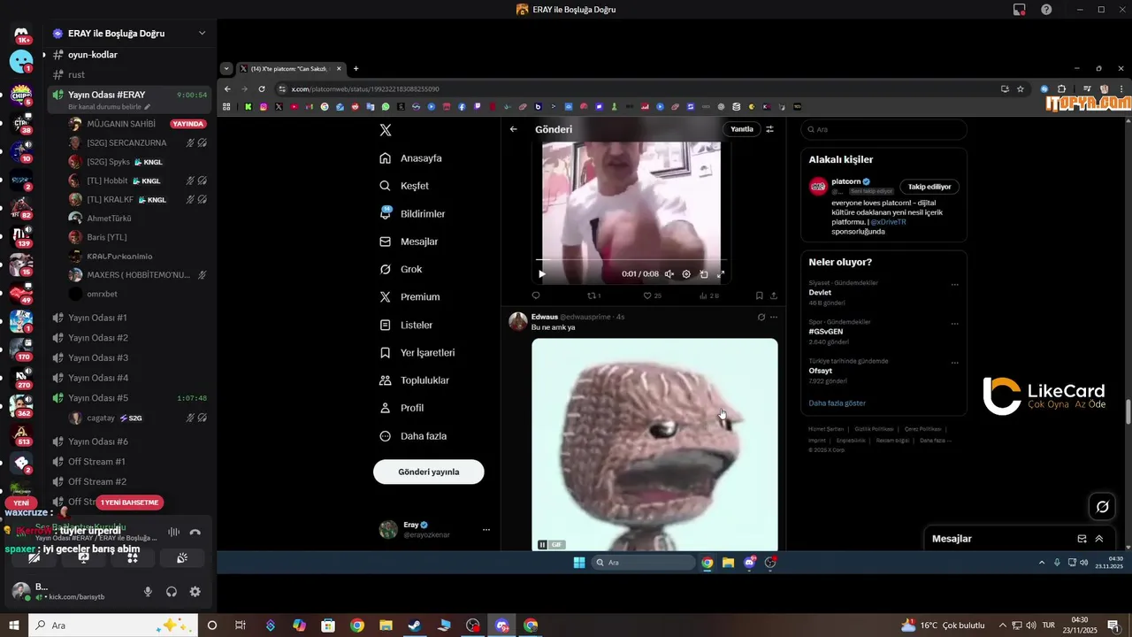Disconnect from the voice channel
Screen dimensions: 1132x637
click(195, 532)
